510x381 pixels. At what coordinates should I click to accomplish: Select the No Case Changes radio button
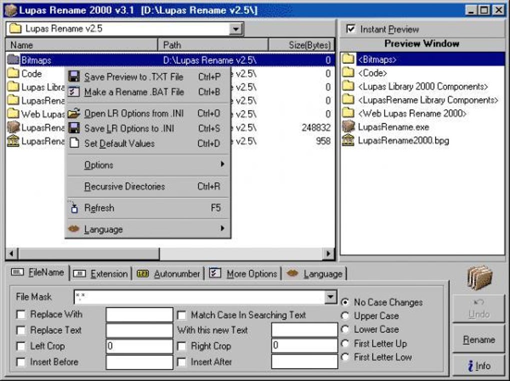pyautogui.click(x=345, y=303)
